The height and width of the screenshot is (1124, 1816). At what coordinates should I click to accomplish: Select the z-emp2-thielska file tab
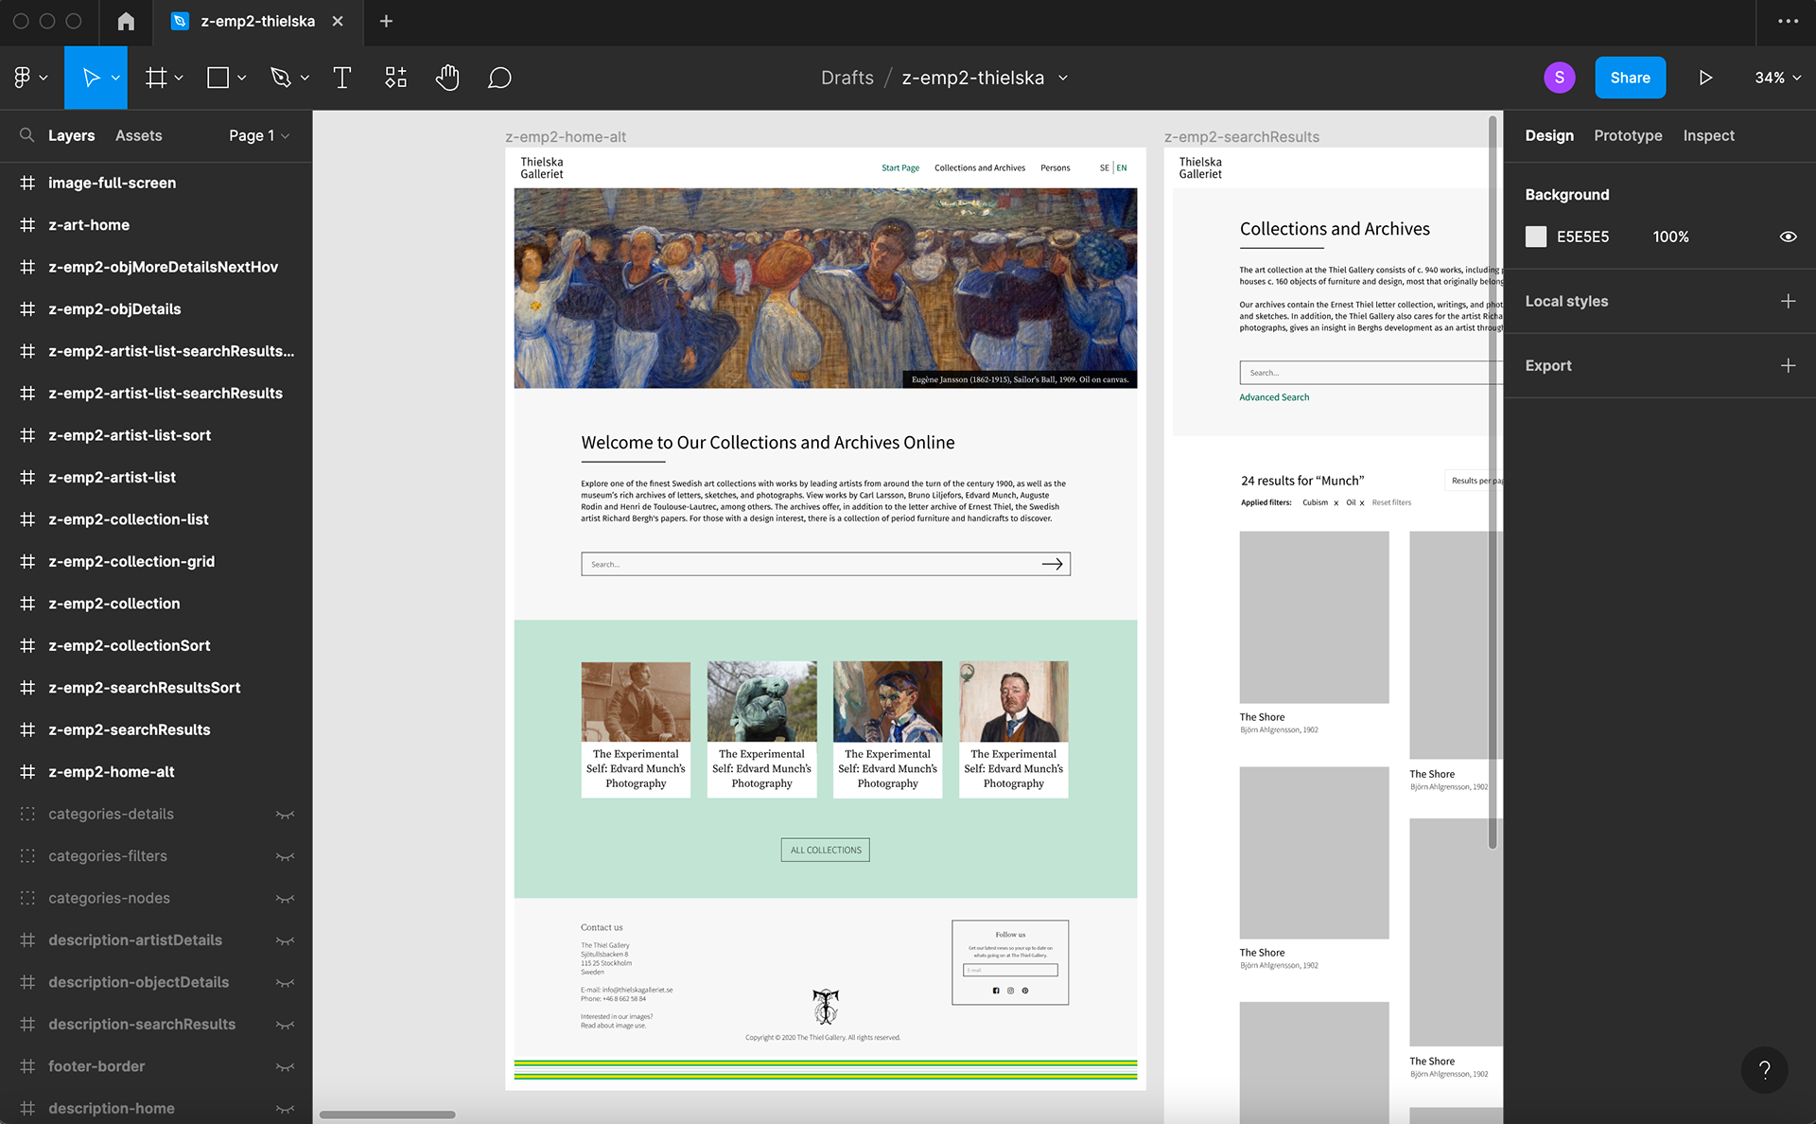click(x=257, y=21)
